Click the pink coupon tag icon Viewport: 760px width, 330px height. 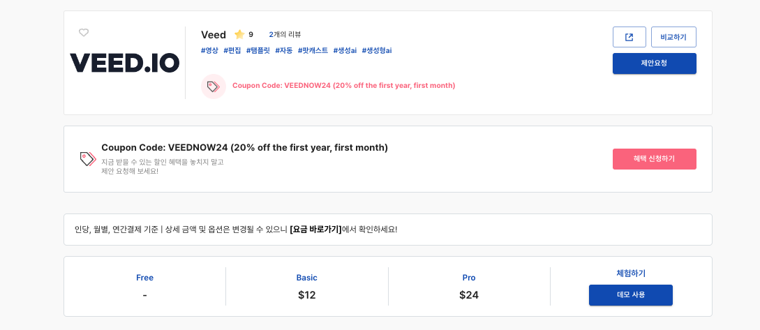[213, 86]
